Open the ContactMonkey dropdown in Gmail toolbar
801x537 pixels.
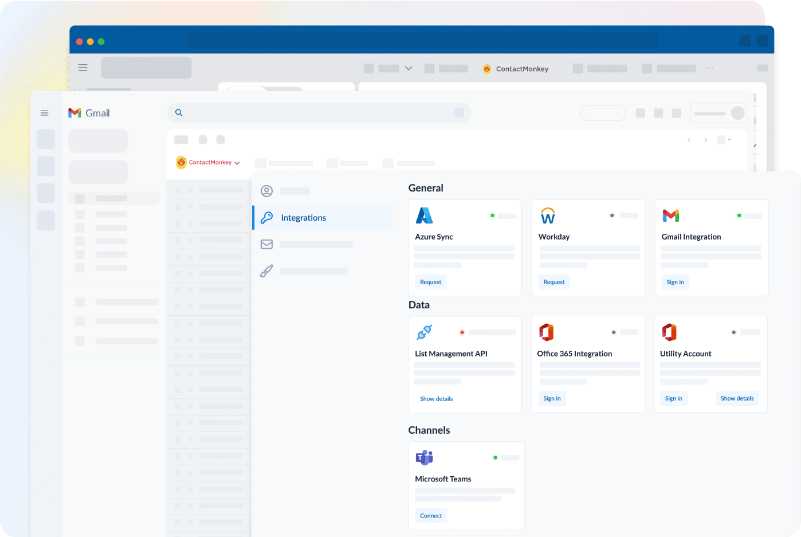(237, 163)
